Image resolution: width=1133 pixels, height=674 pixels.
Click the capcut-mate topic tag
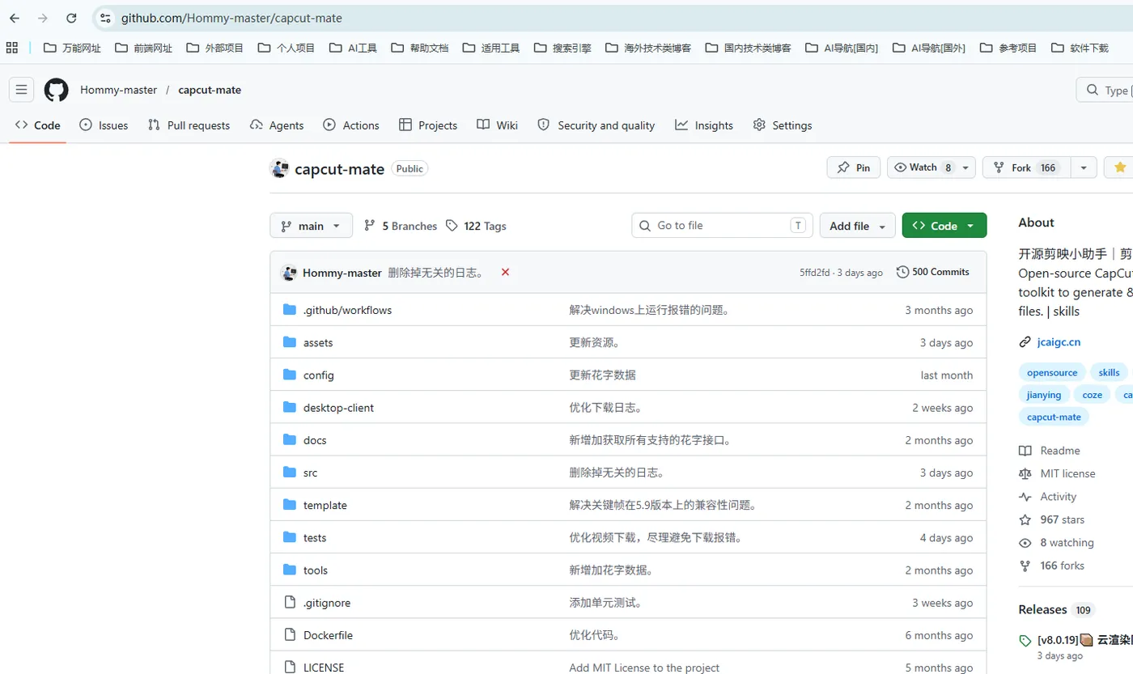tap(1054, 417)
